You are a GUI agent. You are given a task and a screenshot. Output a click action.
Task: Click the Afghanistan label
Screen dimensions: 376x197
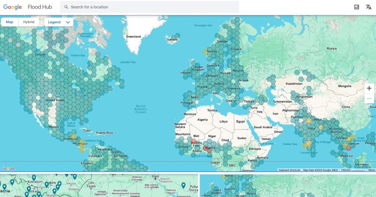[x=291, y=110]
